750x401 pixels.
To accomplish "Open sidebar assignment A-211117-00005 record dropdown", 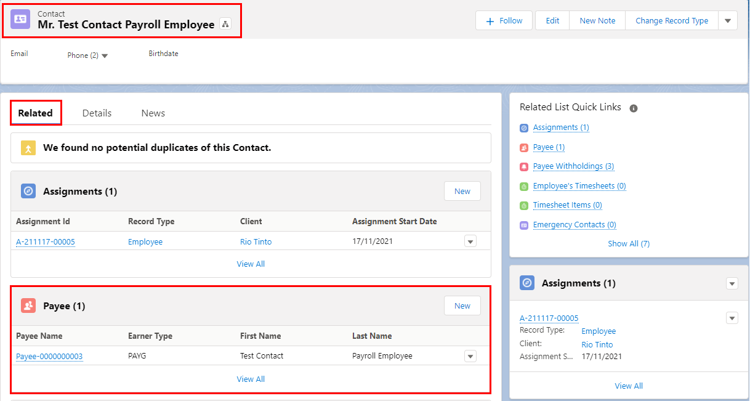I will pyautogui.click(x=732, y=318).
